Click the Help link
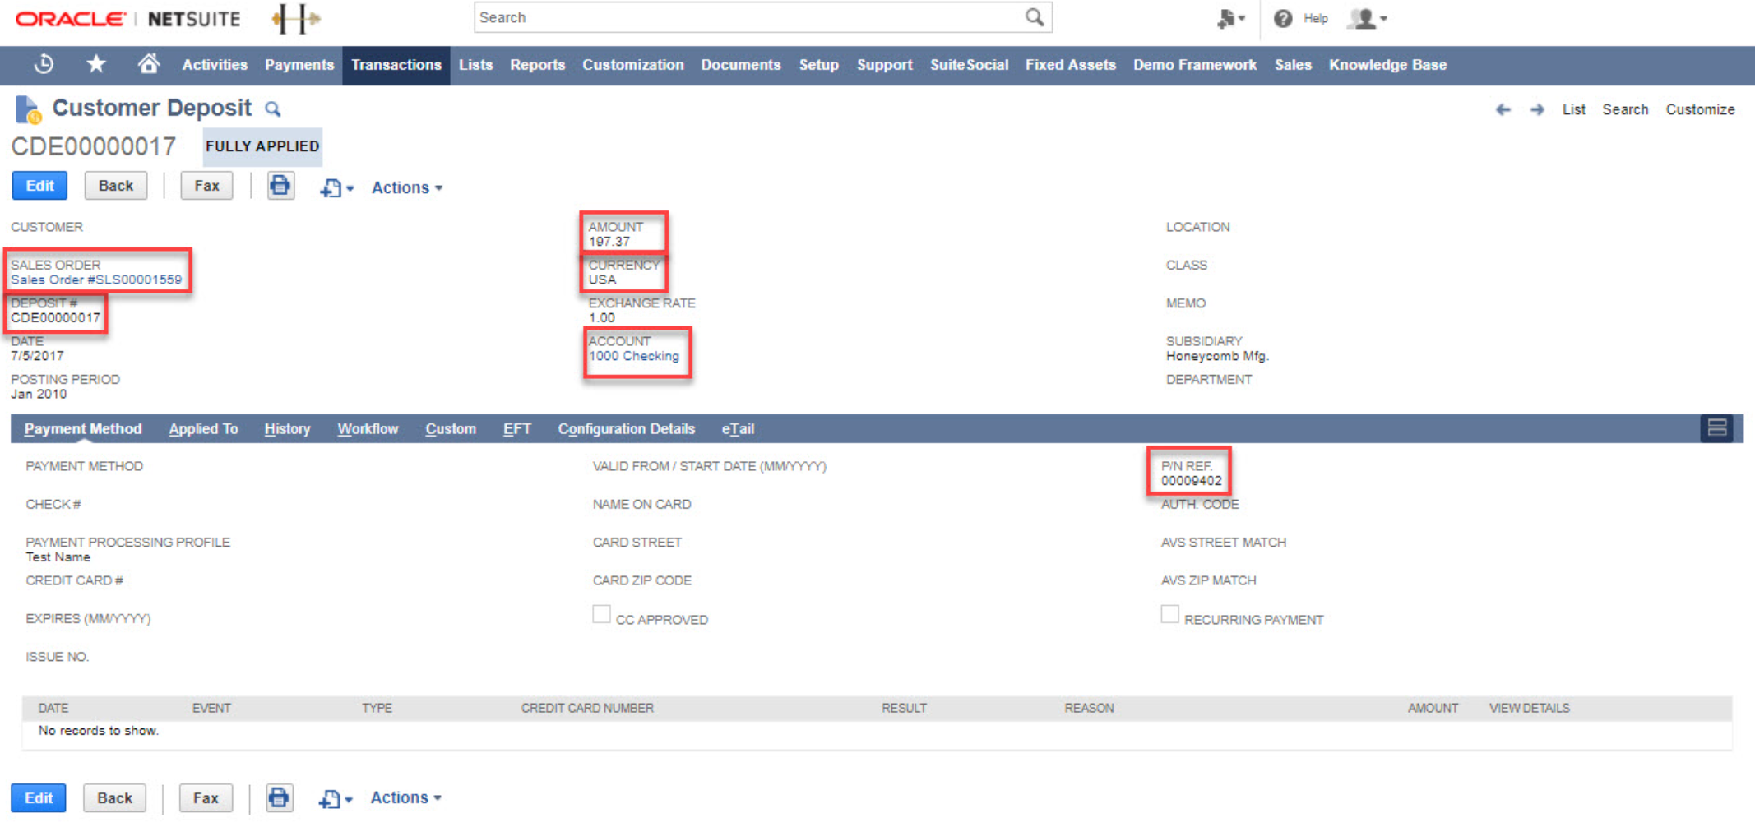1755x827 pixels. click(x=1315, y=18)
